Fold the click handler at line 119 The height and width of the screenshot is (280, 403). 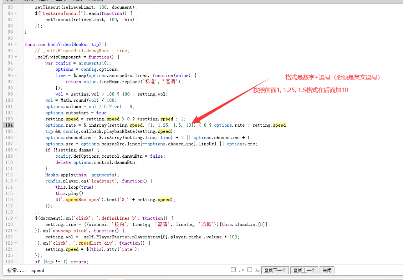(16, 218)
